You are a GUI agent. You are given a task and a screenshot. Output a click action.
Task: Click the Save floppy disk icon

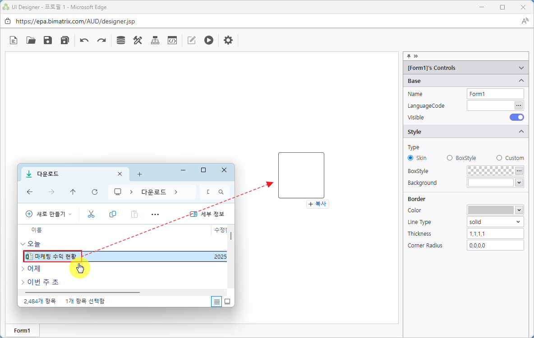pos(48,40)
